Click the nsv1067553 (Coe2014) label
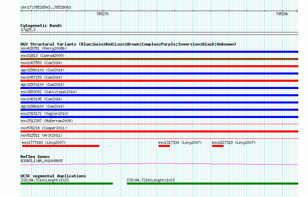The width and height of the screenshot is (308, 197). pyautogui.click(x=42, y=63)
